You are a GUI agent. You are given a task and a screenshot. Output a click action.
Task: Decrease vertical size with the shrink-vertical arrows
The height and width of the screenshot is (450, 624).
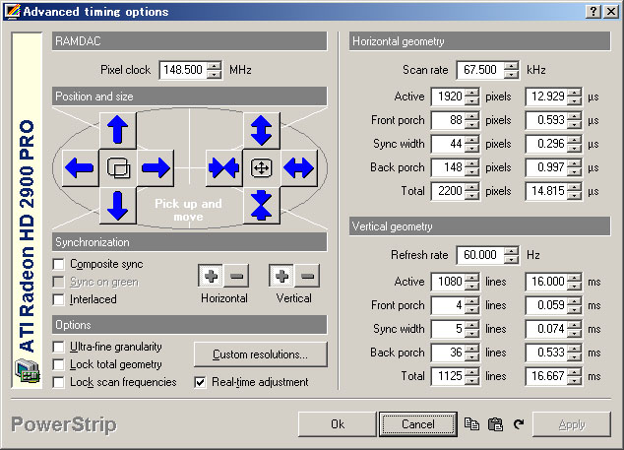(262, 206)
